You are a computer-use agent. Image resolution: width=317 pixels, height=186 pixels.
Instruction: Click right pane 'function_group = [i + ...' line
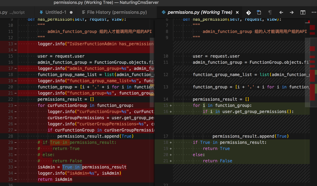pyautogui.click(x=251, y=87)
